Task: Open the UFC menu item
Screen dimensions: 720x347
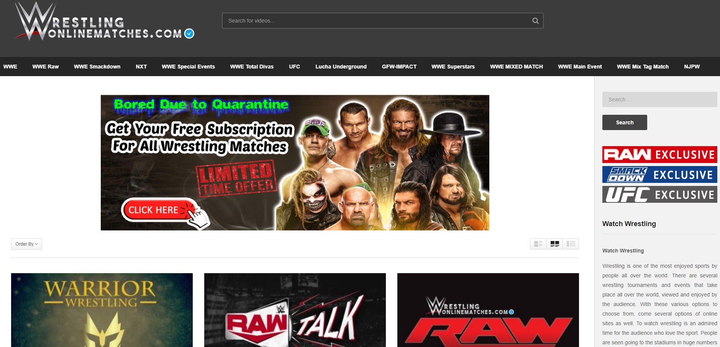Action: pyautogui.click(x=294, y=67)
